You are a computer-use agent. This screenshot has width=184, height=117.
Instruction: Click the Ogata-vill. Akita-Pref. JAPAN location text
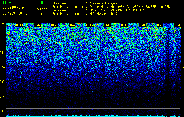130,7
